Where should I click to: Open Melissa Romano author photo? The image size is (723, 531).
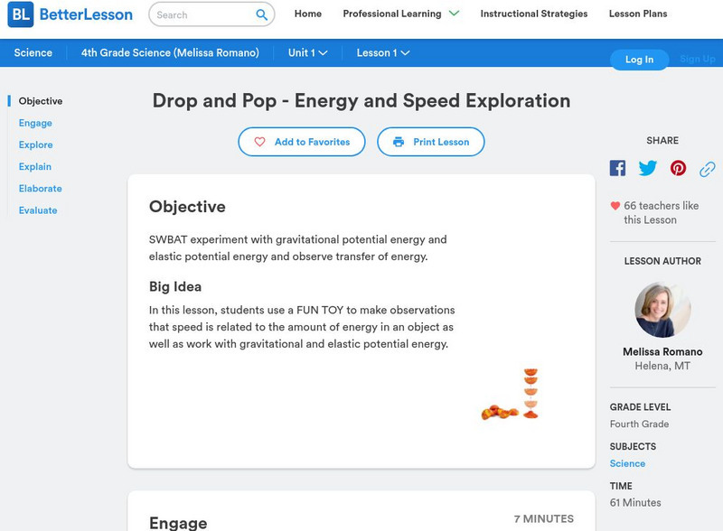[x=662, y=310]
